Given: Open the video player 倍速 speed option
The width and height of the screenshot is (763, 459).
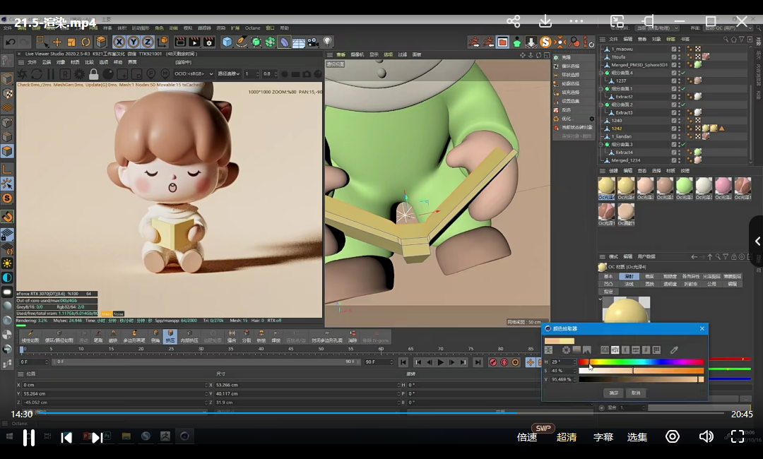Looking at the screenshot, I should [527, 437].
